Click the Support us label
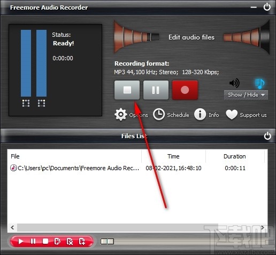The height and width of the screenshot is (255, 276). pos(253,115)
